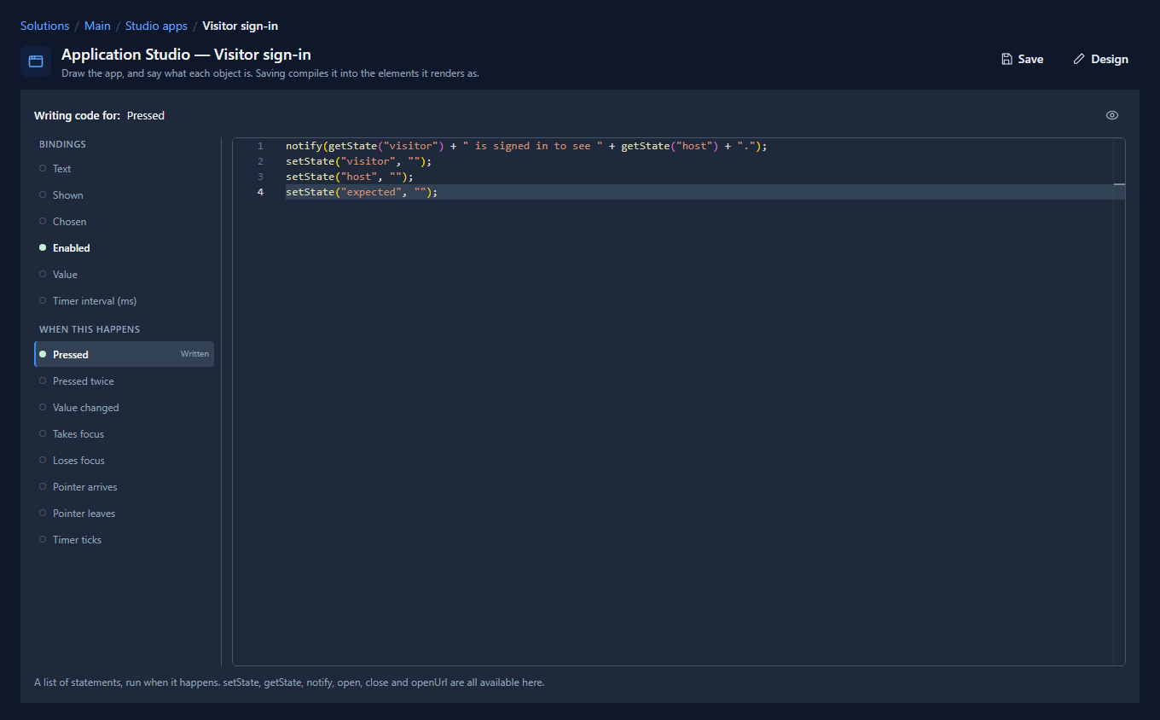1160x720 pixels.
Task: Save the Visitor sign-in app
Action: [x=1022, y=59]
